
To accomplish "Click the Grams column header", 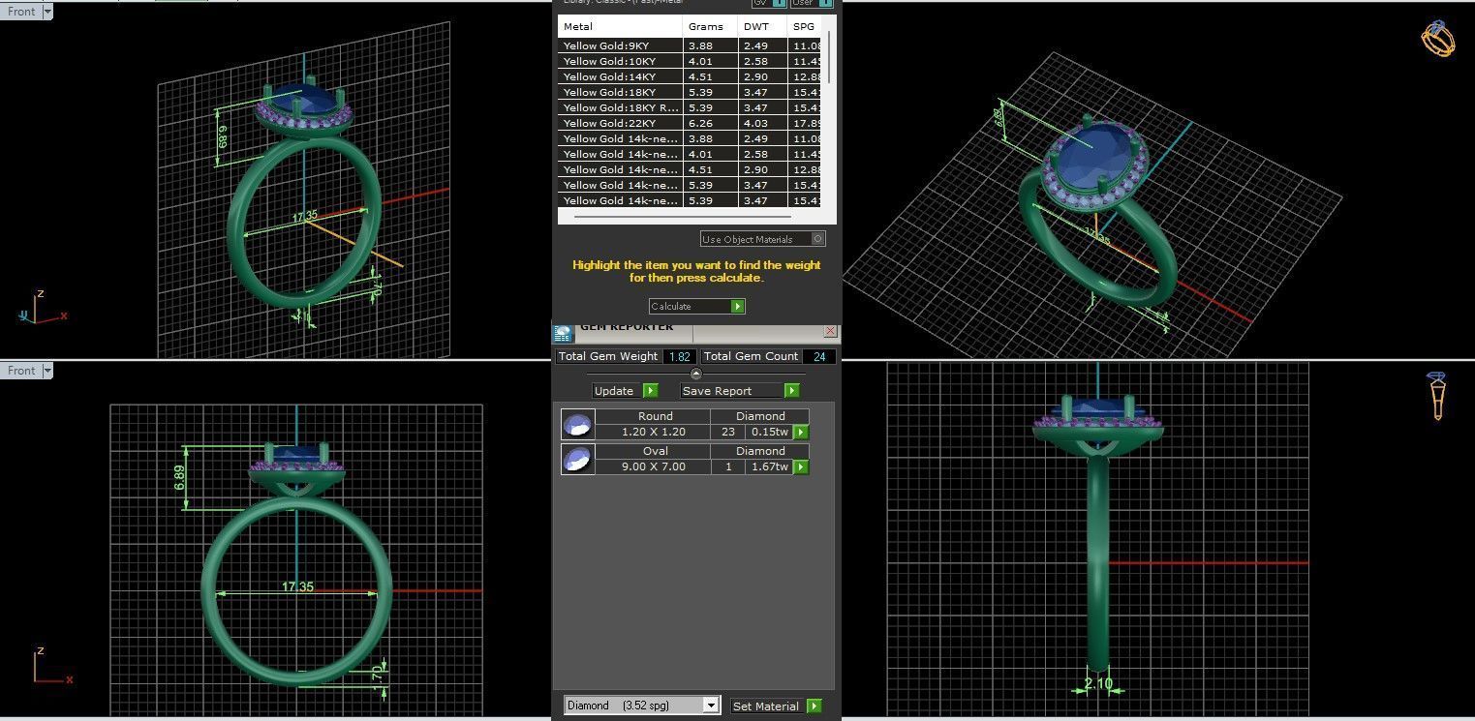I will [710, 26].
